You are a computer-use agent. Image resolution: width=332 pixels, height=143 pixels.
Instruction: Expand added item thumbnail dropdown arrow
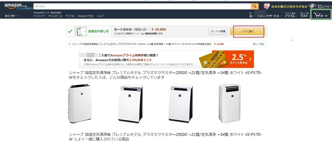[x=85, y=31]
